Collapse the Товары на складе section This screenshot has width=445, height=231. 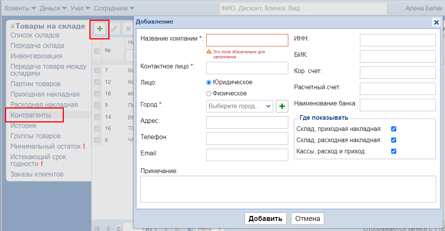coord(12,26)
